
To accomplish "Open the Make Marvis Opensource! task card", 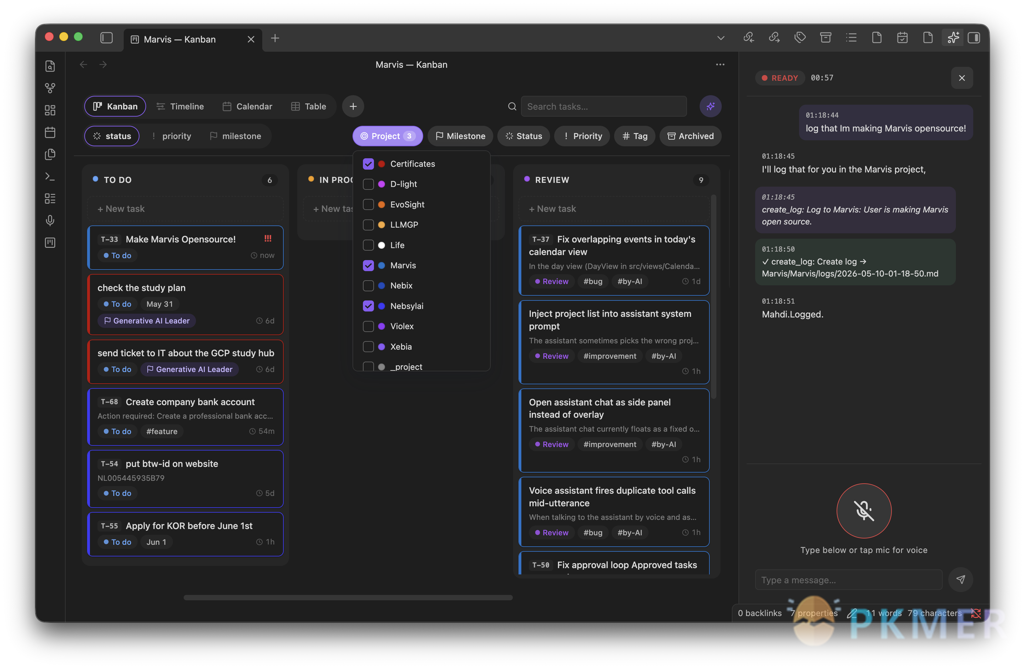I will [x=185, y=247].
